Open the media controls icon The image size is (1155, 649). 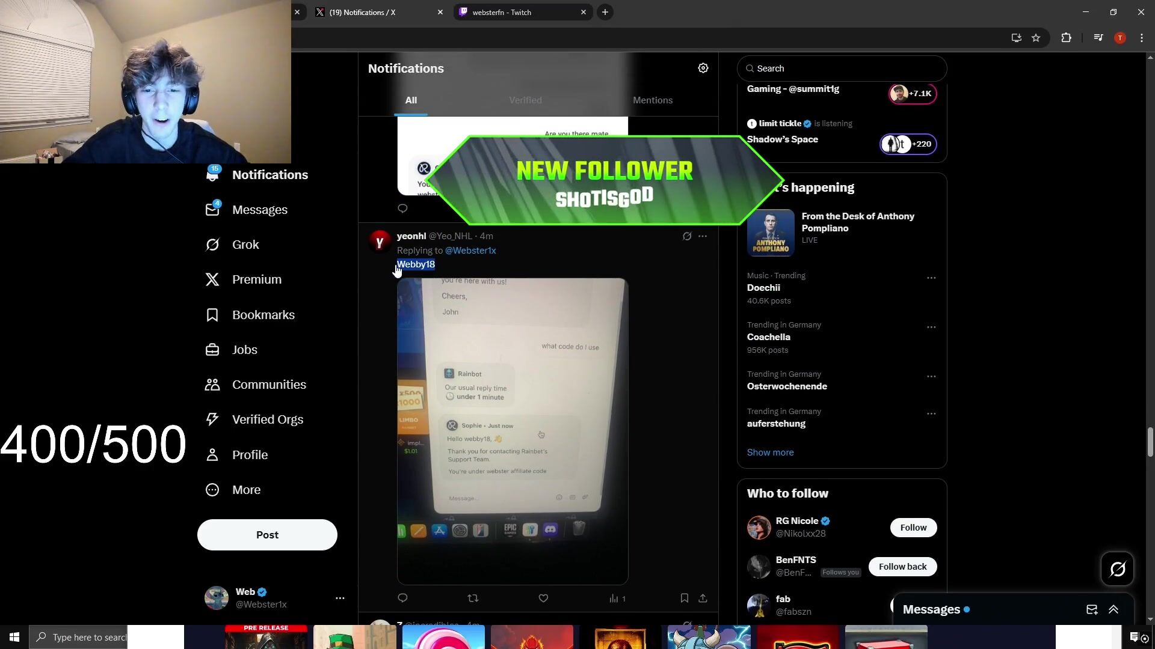[x=1098, y=38]
